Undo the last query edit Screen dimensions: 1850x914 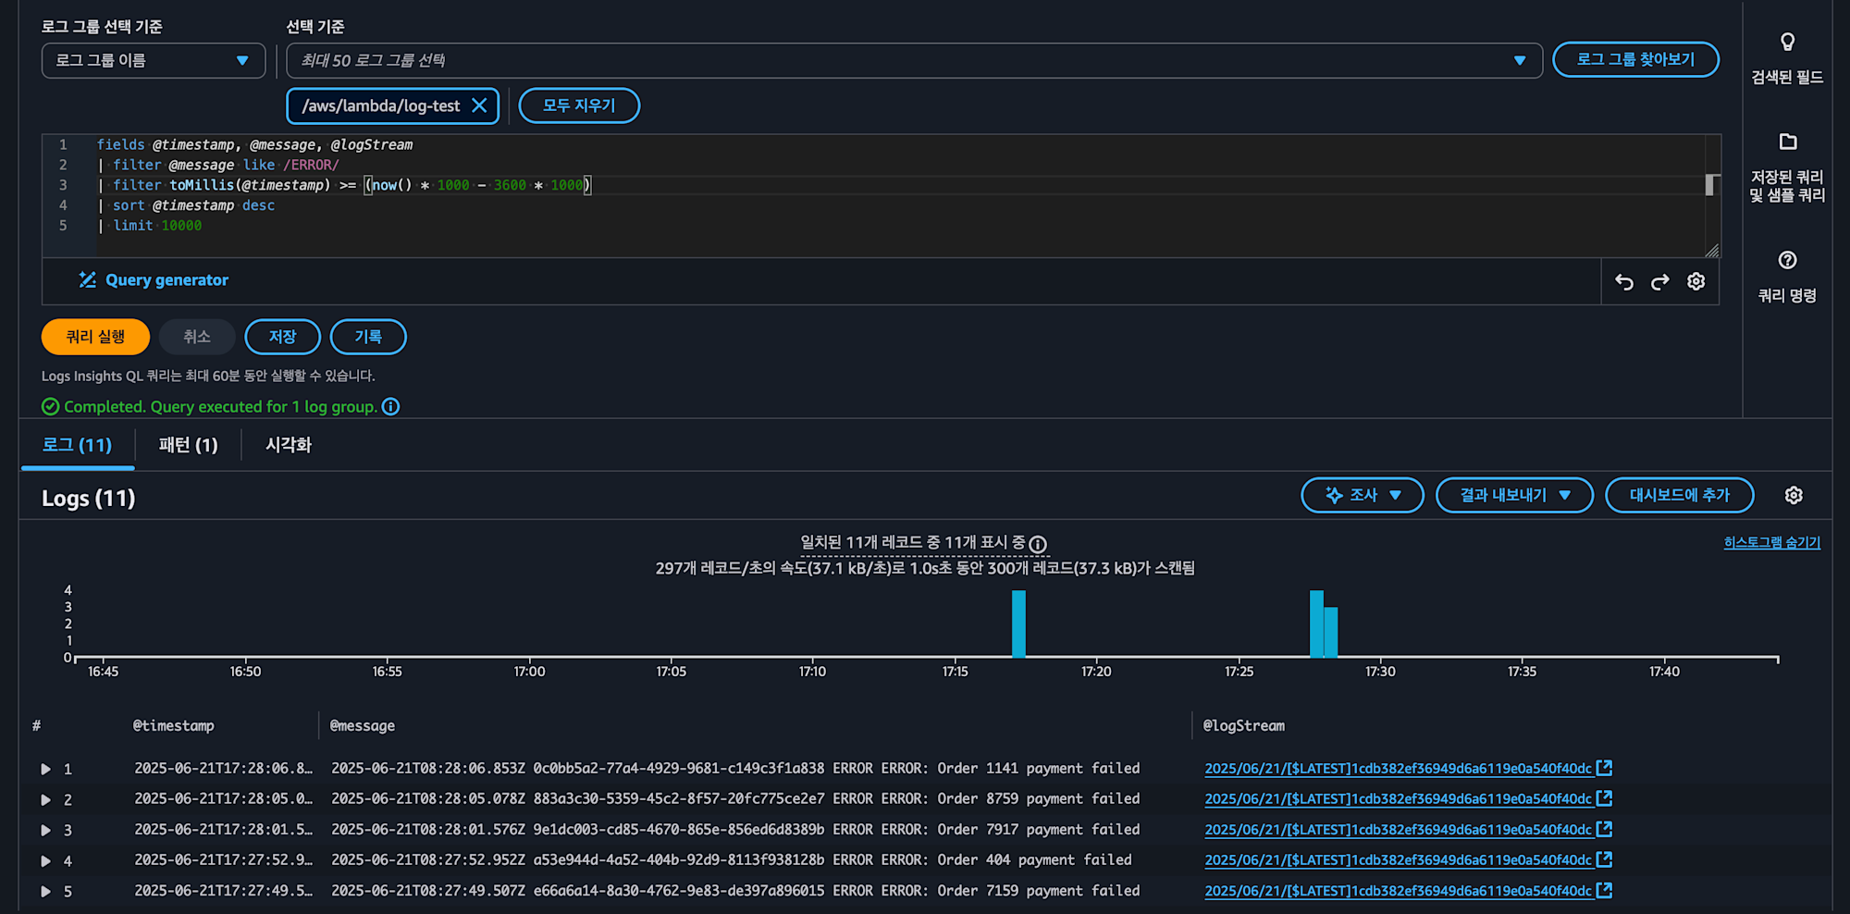tap(1624, 281)
